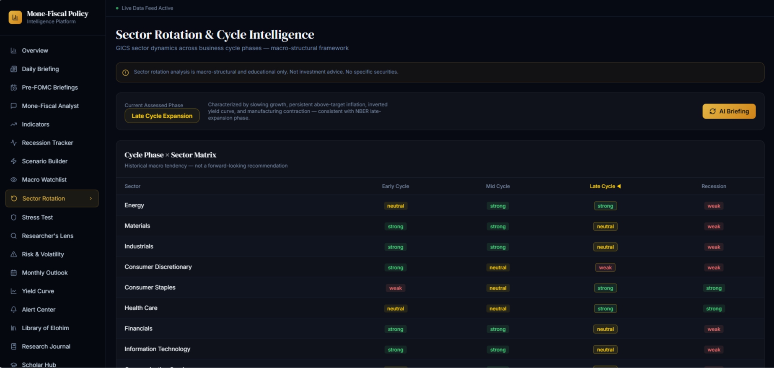Click the Late Cycle Expansion phase badge
This screenshot has height=368, width=774.
(x=162, y=116)
